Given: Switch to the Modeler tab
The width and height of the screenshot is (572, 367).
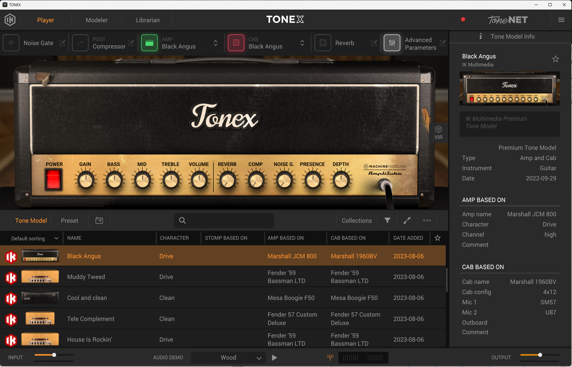Looking at the screenshot, I should point(97,20).
